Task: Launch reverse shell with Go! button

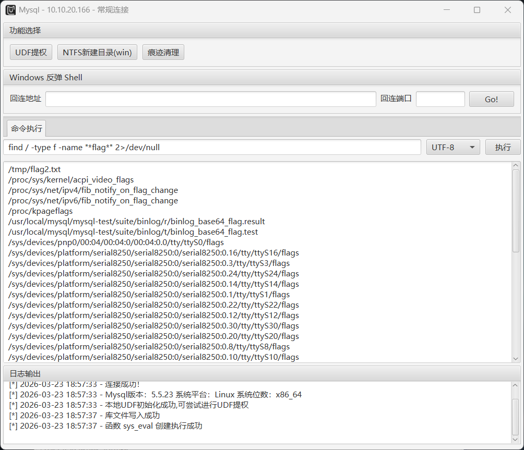Action: pyautogui.click(x=491, y=99)
